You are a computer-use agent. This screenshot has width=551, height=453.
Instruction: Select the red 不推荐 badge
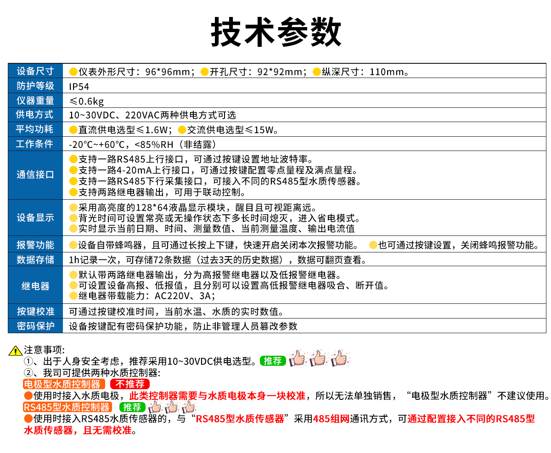[130, 384]
